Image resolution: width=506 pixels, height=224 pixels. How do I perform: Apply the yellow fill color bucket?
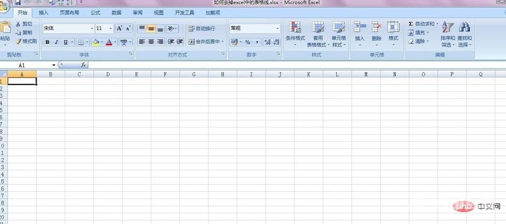96,42
